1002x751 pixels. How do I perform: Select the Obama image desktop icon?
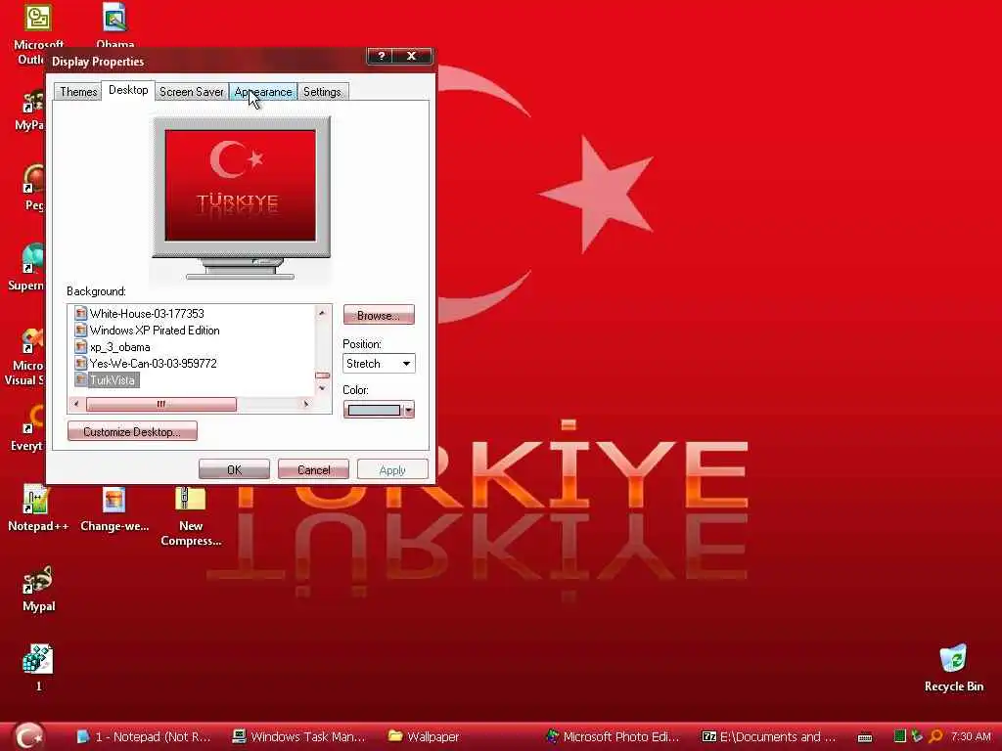pos(115,25)
